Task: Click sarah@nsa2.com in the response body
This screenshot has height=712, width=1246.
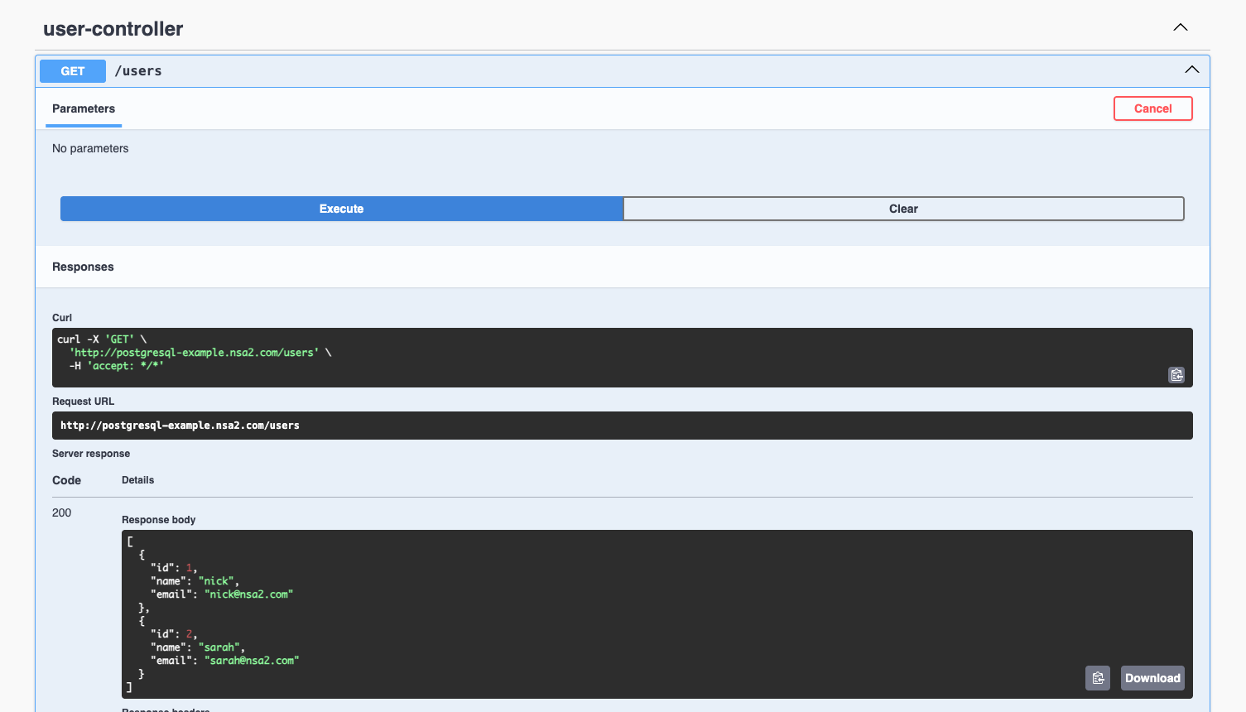Action: click(x=250, y=660)
